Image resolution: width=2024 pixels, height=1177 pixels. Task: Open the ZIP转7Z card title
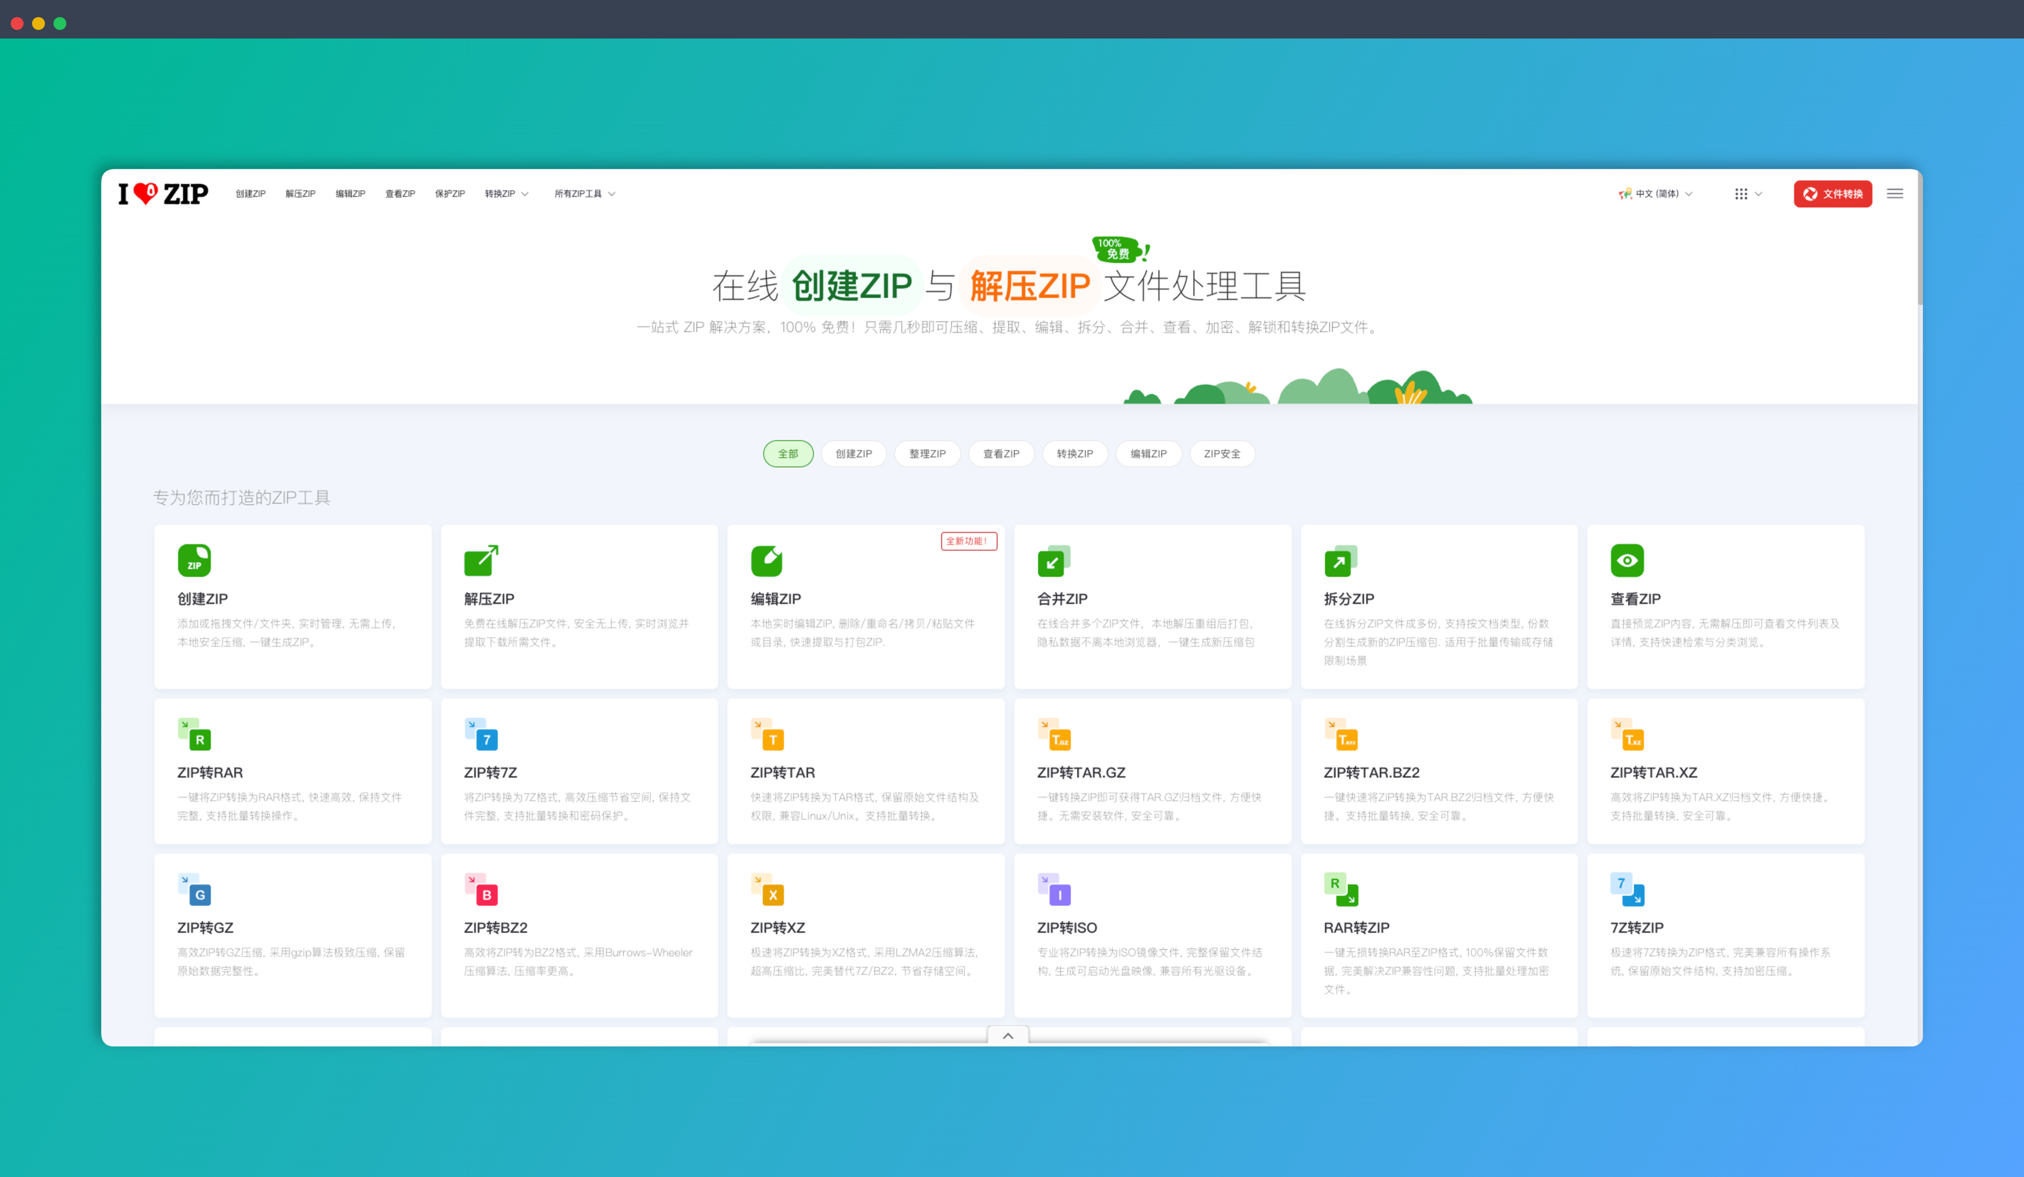point(490,772)
